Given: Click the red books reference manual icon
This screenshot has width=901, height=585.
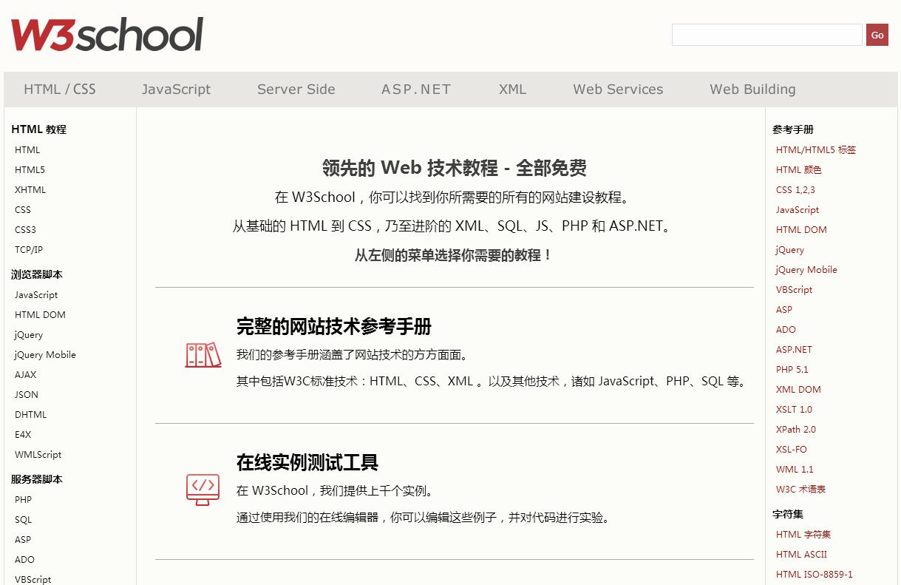Looking at the screenshot, I should click(x=203, y=355).
